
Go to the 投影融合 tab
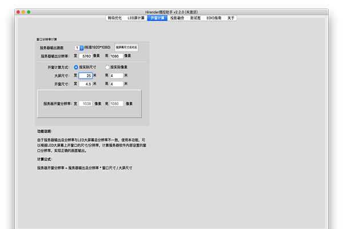(x=177, y=18)
